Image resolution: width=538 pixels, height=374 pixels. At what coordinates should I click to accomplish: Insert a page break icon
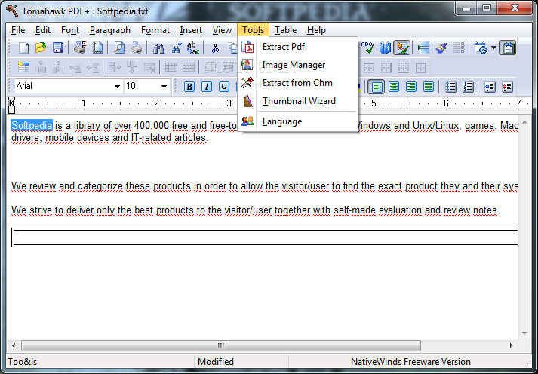[x=424, y=48]
